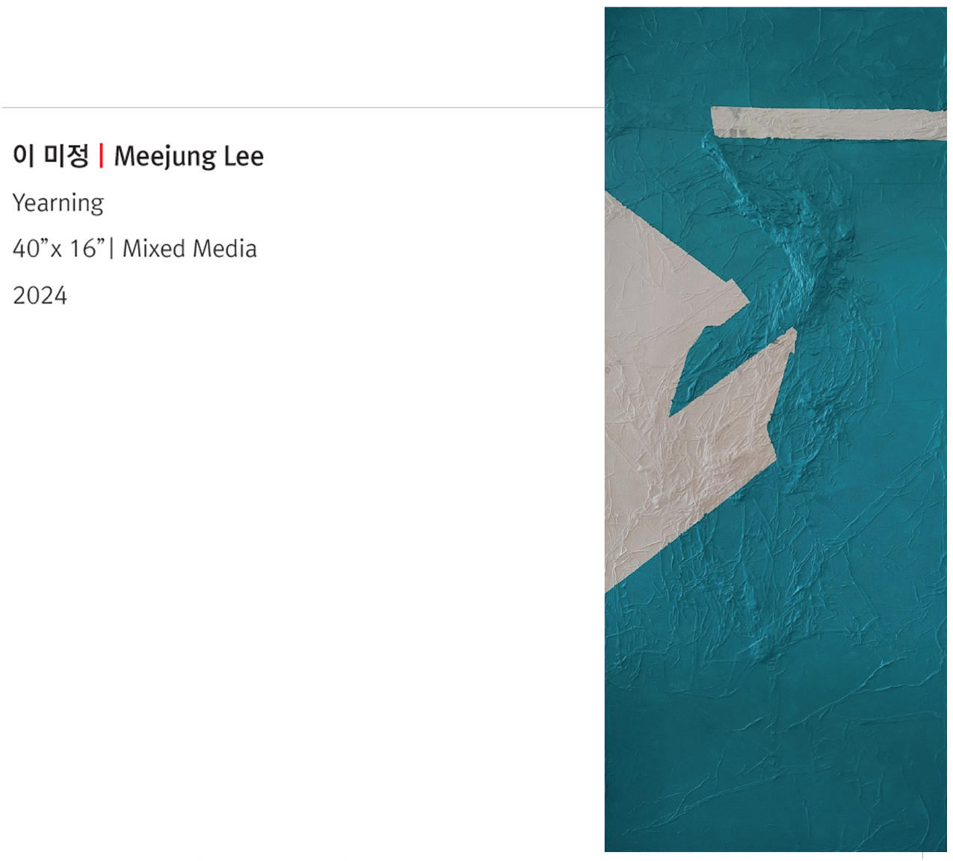Click the word Lee in the artist name
The width and height of the screenshot is (953, 861).
(244, 156)
